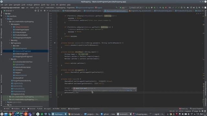Click the red Stop button in toolbar
This screenshot has height=116, width=207.
pos(166,8)
